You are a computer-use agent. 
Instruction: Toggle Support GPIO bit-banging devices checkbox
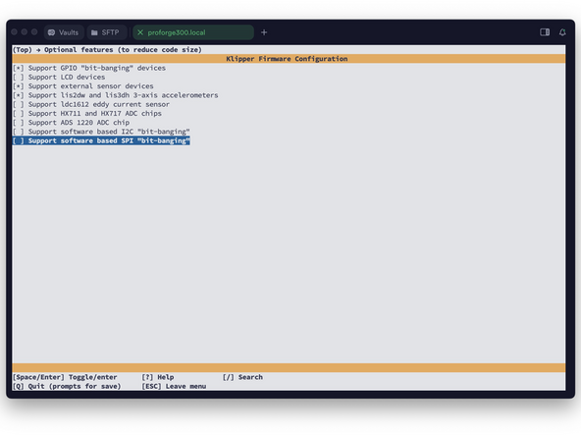click(x=18, y=68)
